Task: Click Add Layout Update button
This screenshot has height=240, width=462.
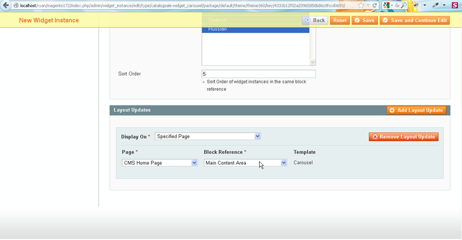Action: (416, 111)
